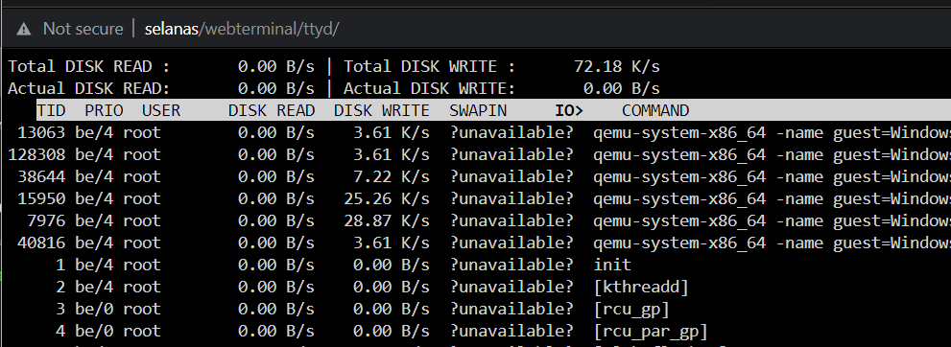Click Total DISK WRITE value 72.18 K/s
Image resolution: width=951 pixels, height=347 pixels.
pyautogui.click(x=617, y=66)
